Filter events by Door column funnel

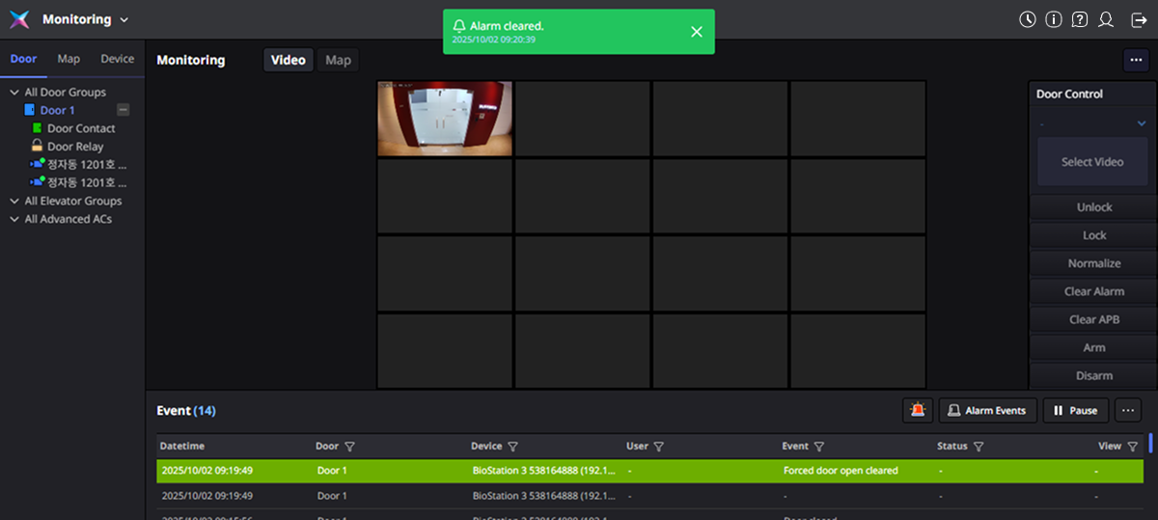[349, 447]
